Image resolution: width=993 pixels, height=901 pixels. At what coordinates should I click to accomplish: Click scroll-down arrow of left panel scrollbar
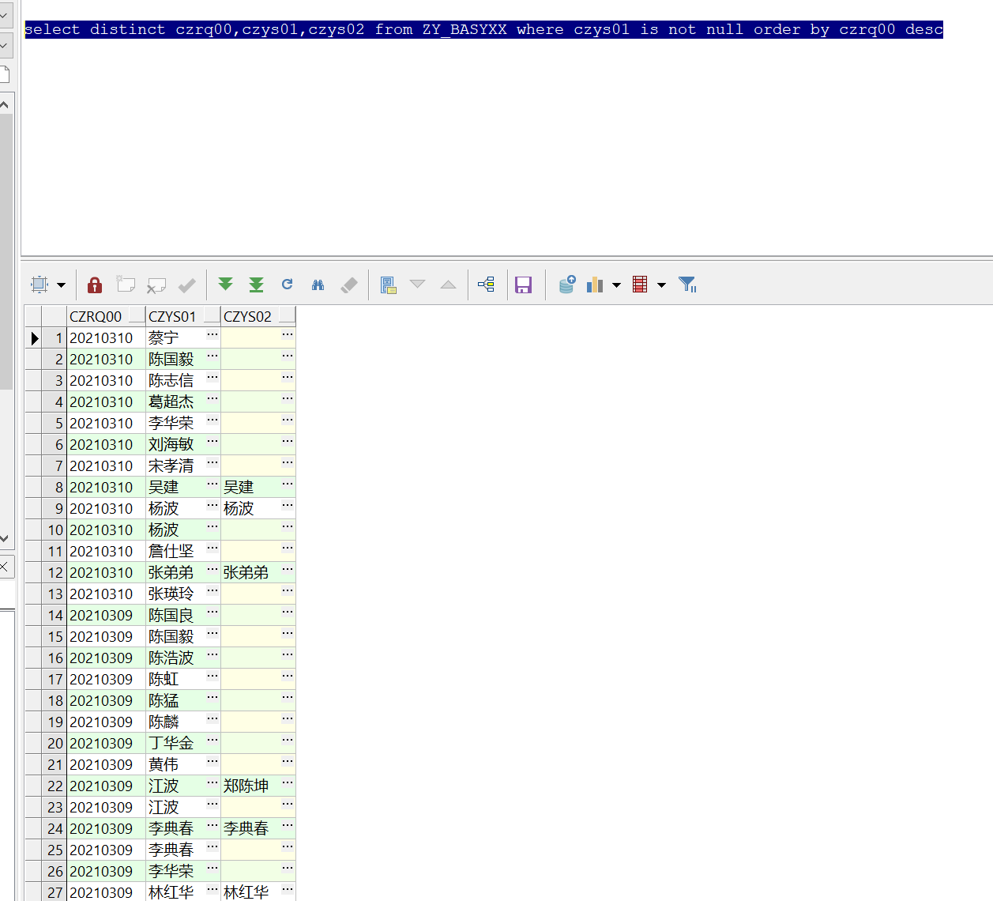click(x=4, y=538)
